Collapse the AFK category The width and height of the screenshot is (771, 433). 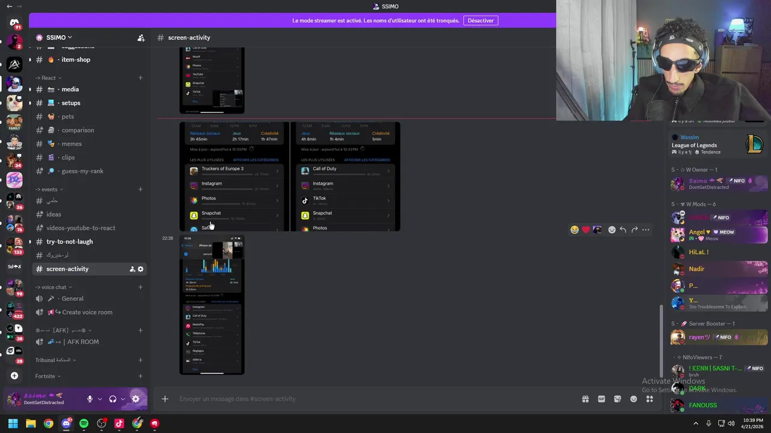[x=63, y=330]
